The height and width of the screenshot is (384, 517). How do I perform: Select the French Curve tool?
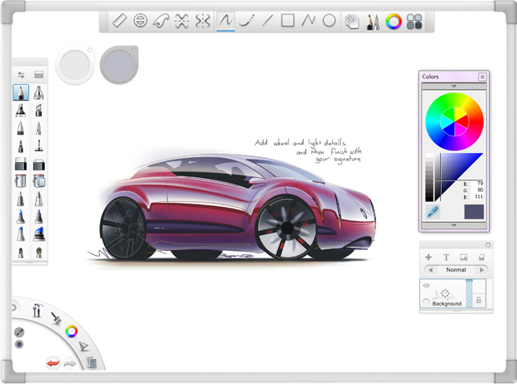click(161, 21)
